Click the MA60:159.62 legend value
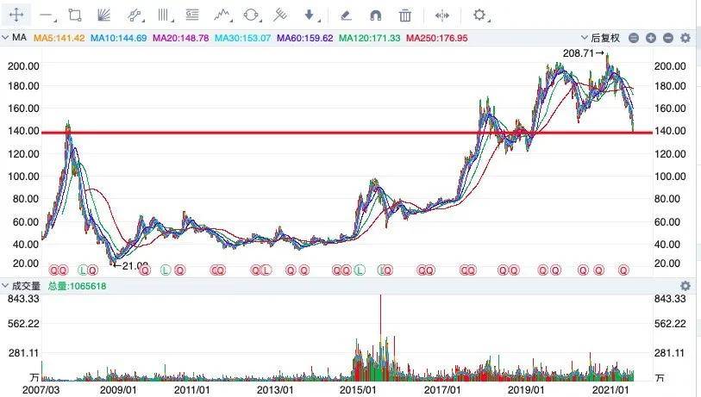 [305, 38]
